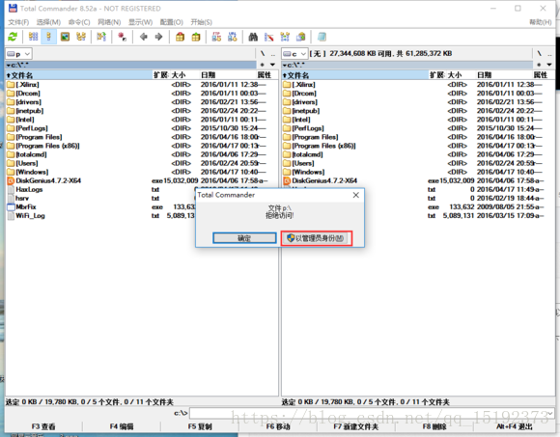Open the right pane drive dropdown showing c
Viewport: 560px width, 437px height.
(295, 54)
